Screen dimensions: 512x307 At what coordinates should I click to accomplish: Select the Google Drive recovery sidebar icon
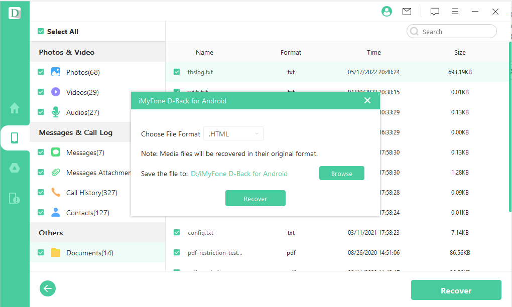[15, 168]
